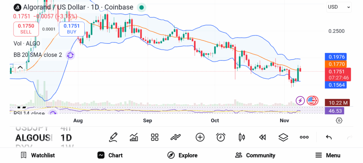This screenshot has width=363, height=163.
Task: Open the indicators chart icon
Action: tap(134, 137)
